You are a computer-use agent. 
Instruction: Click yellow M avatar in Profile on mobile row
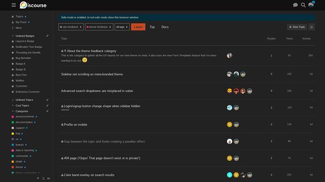(x=229, y=125)
